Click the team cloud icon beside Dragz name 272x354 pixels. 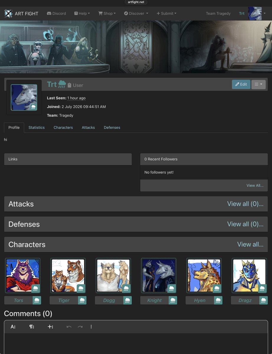[x=264, y=301]
